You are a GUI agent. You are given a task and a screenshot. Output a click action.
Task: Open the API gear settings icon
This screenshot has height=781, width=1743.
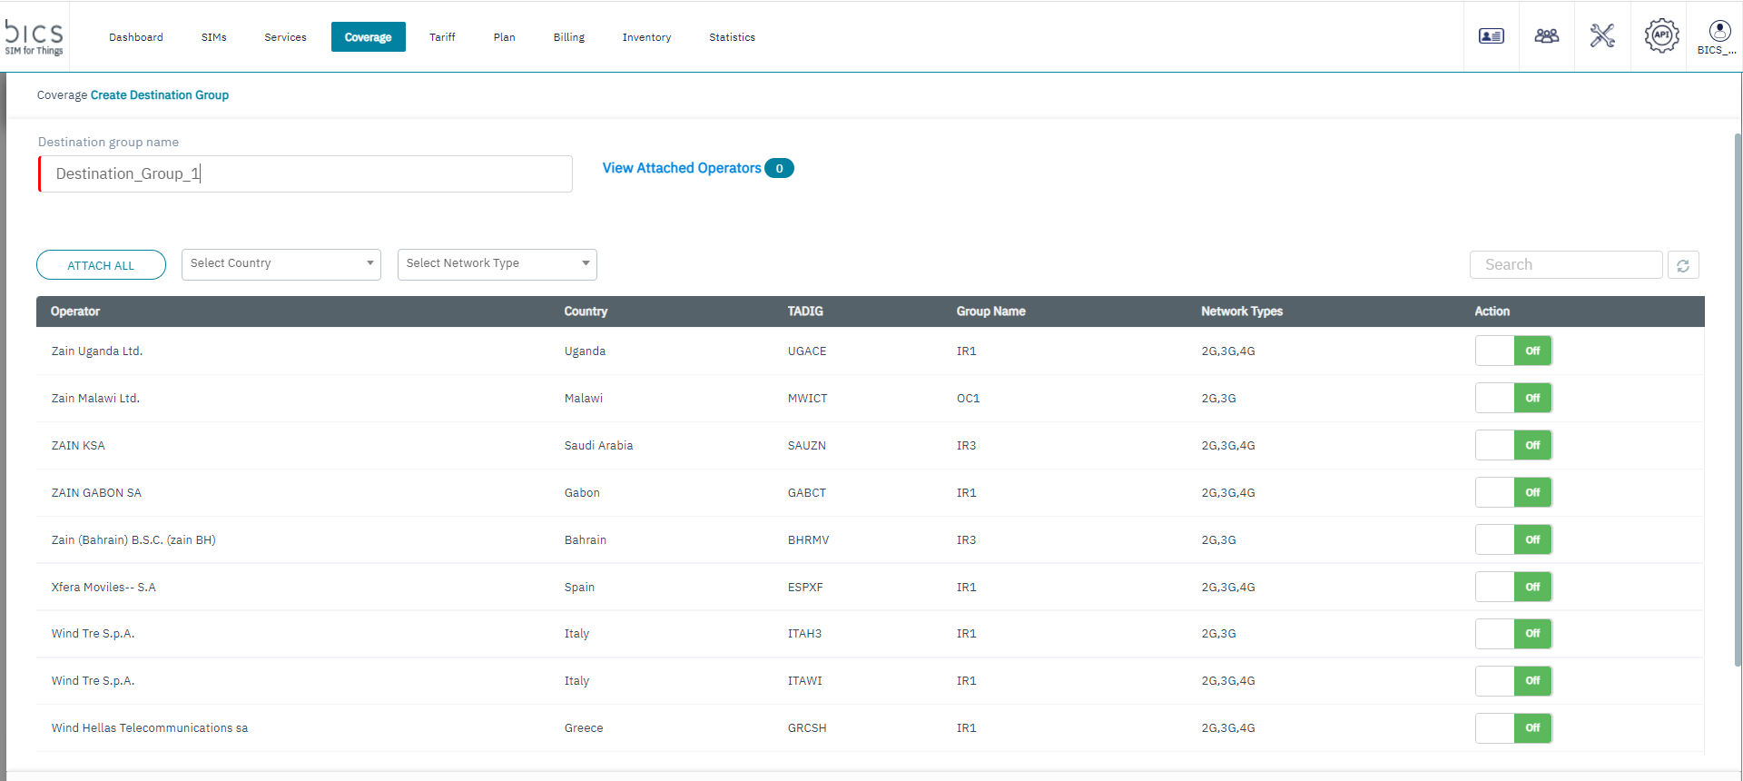point(1661,36)
